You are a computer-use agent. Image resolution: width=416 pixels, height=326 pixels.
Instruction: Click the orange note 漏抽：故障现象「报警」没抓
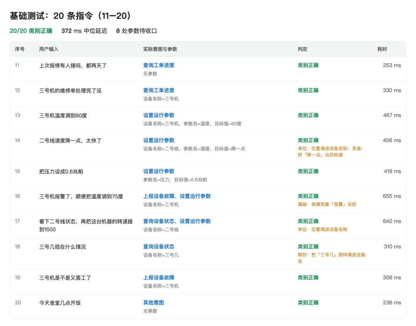click(x=327, y=204)
